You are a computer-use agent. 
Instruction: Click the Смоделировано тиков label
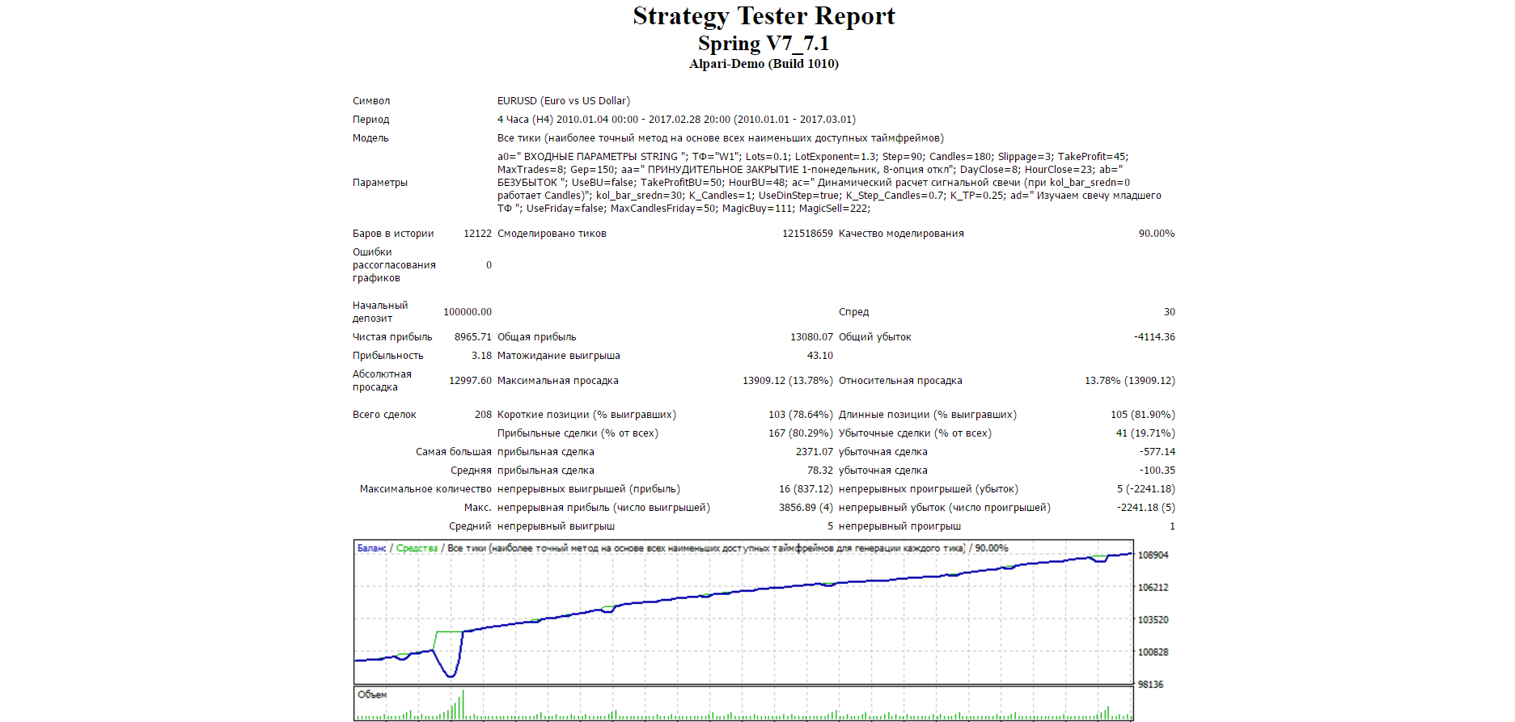552,234
